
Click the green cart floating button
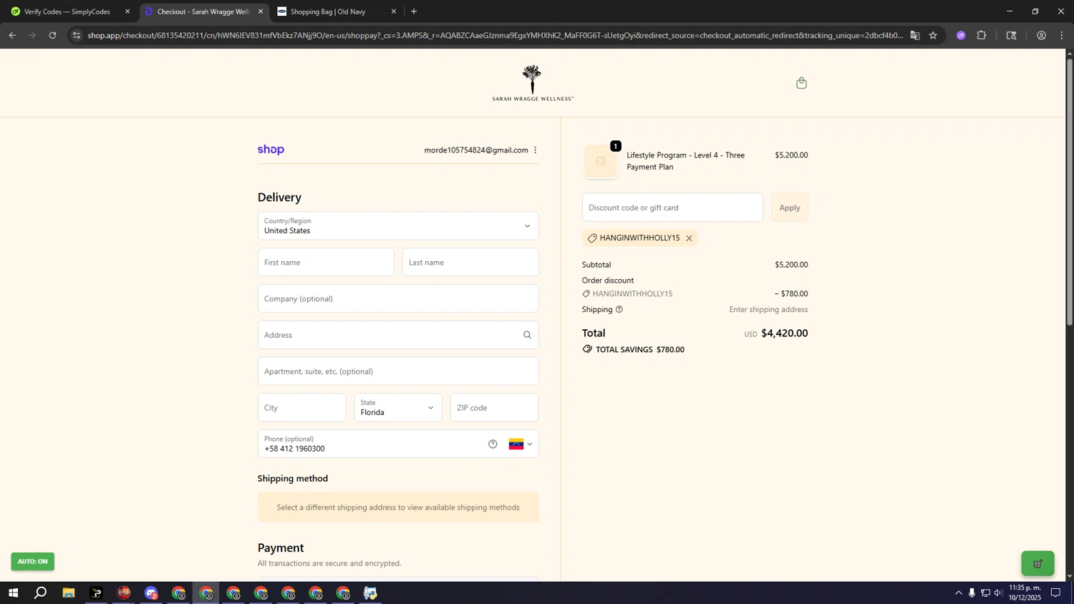[1037, 564]
